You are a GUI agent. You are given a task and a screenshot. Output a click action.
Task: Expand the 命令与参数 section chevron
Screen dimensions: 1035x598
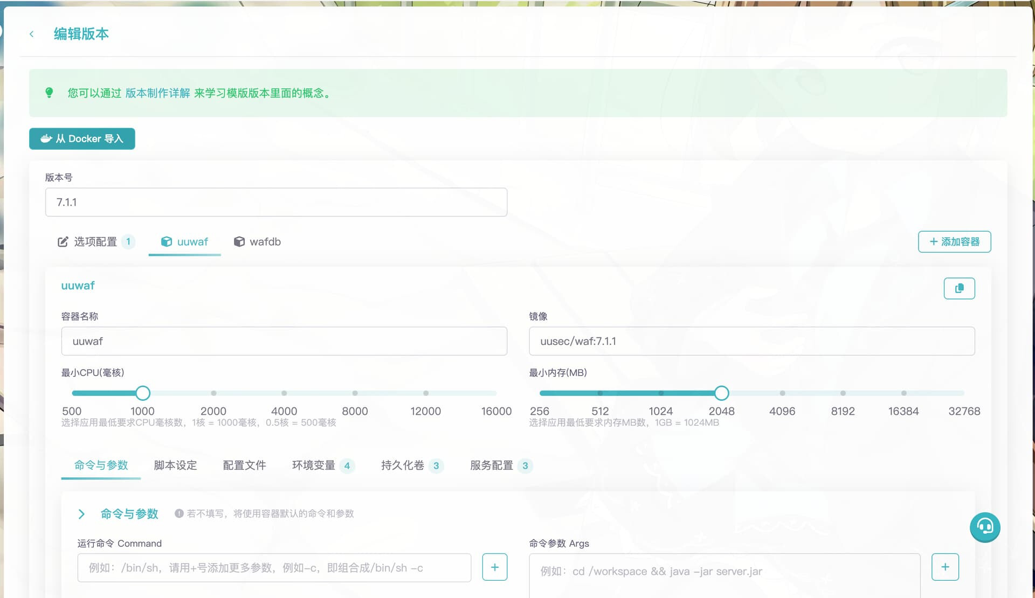pos(81,514)
